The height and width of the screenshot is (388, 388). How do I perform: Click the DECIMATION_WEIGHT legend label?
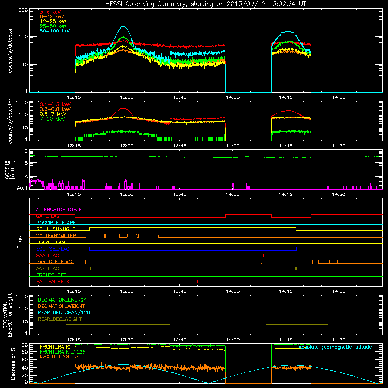coord(62,307)
